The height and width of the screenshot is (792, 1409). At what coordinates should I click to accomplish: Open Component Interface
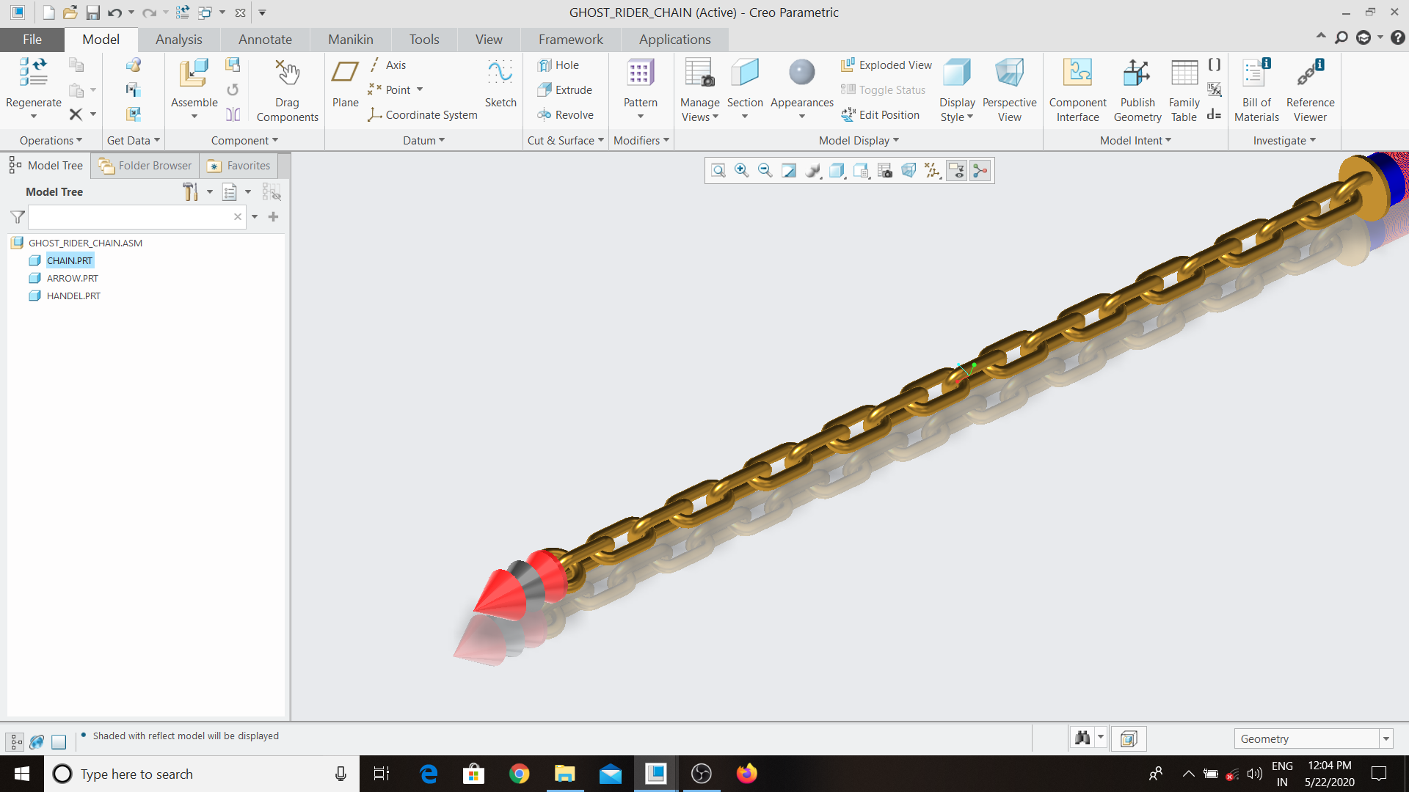pos(1077,89)
